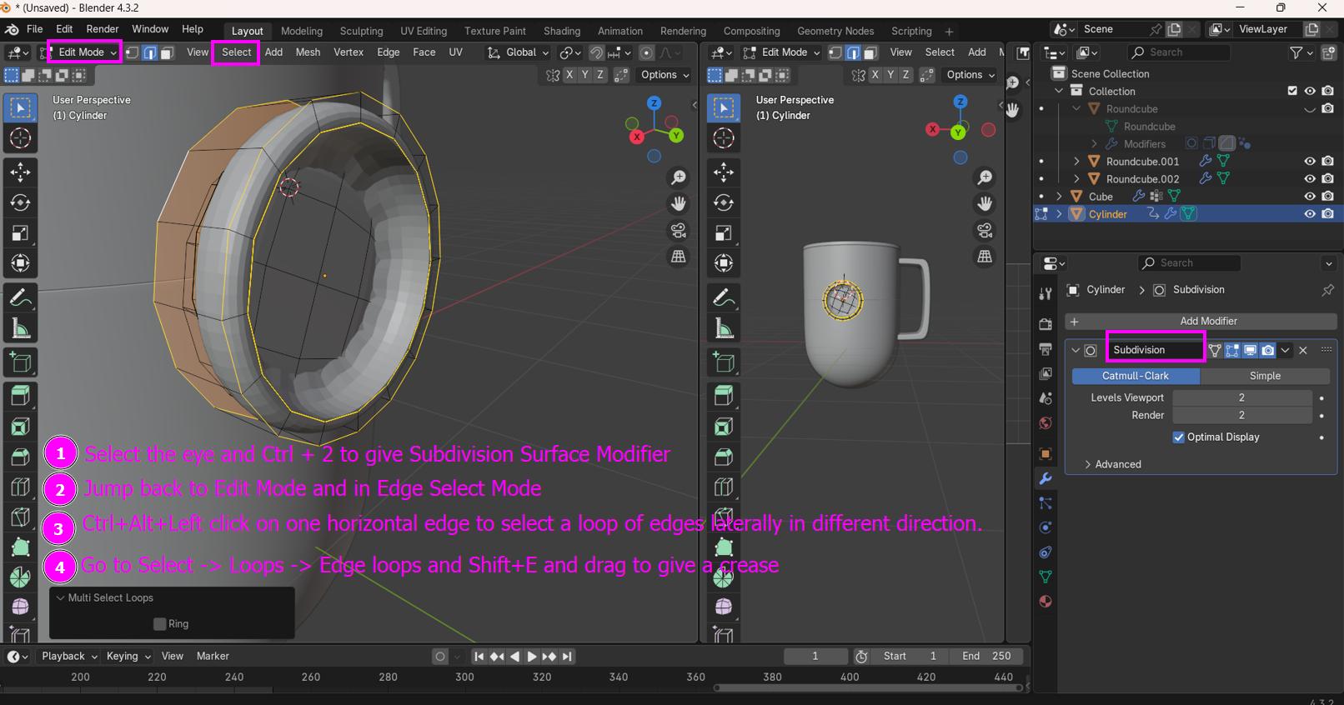This screenshot has width=1344, height=705.
Task: Hide Roundcube.002 in viewport via eye icon
Action: tap(1310, 179)
